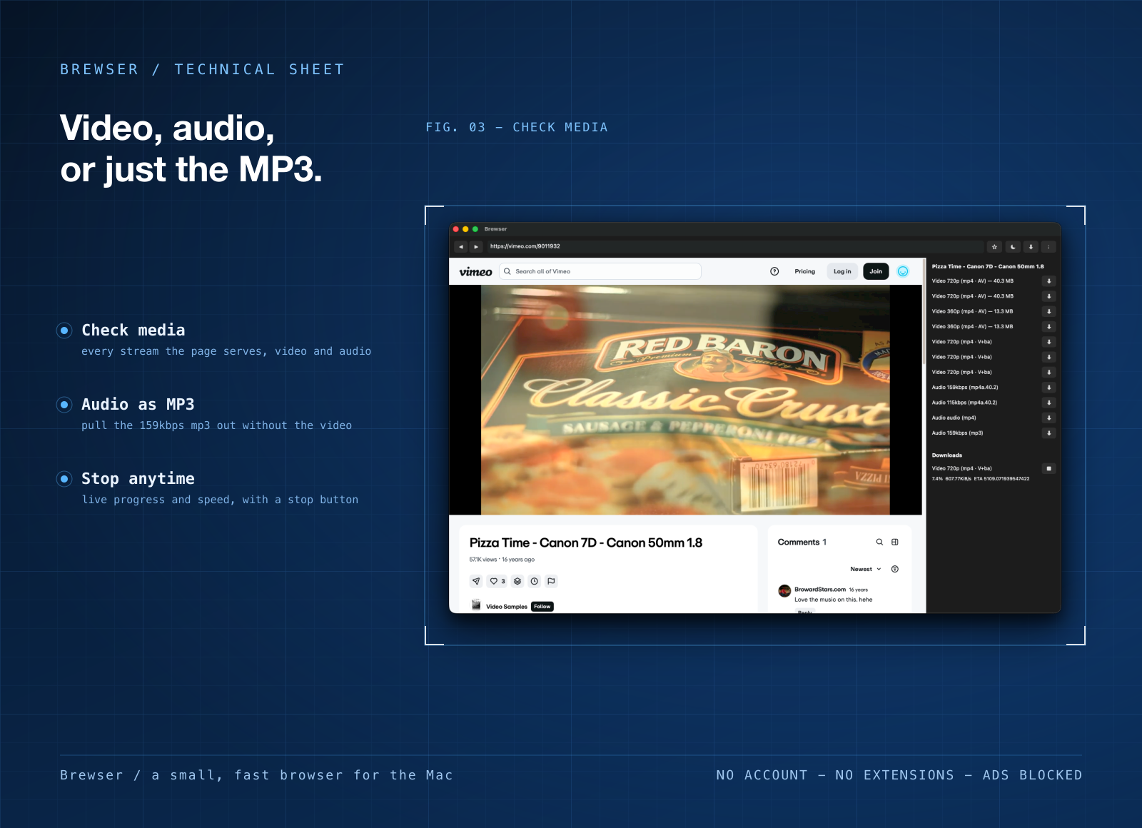The image size is (1142, 828).
Task: Click the Join button
Action: pos(876,271)
